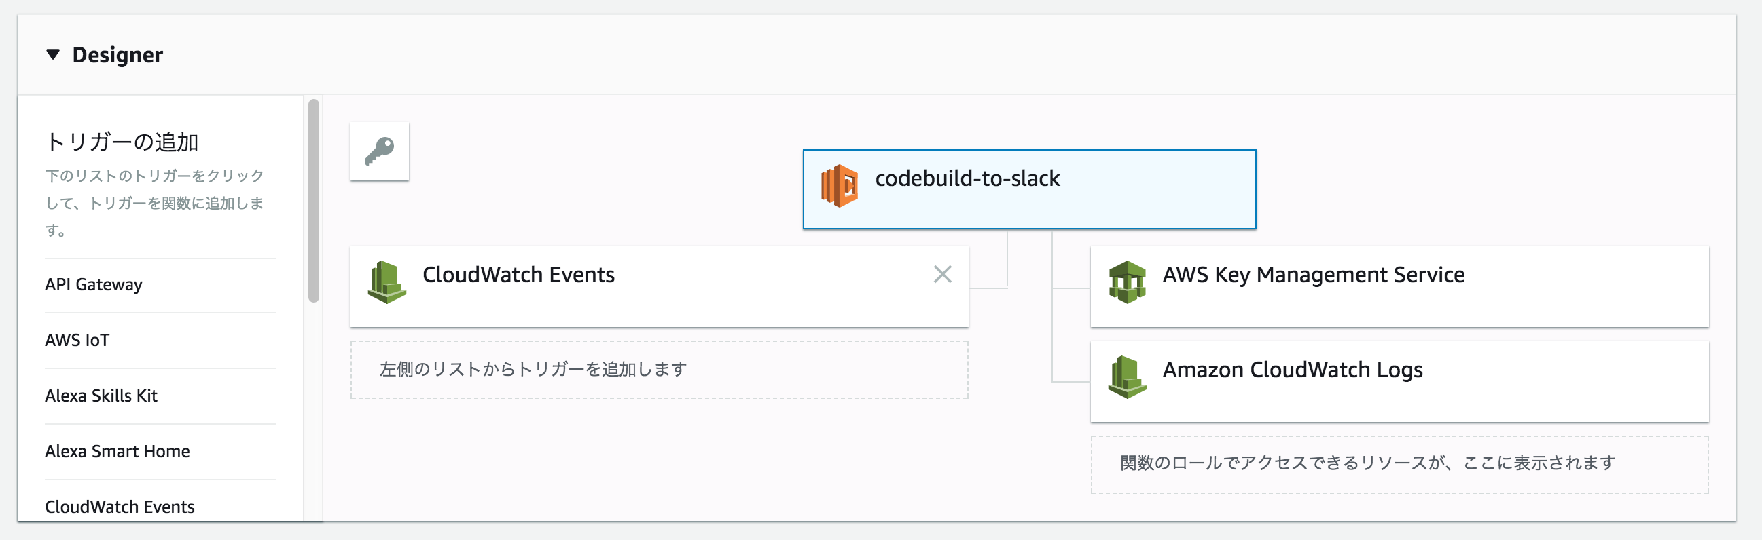Click the Amazon CloudWatch Logs icon
Image resolution: width=1762 pixels, height=540 pixels.
coord(1127,377)
